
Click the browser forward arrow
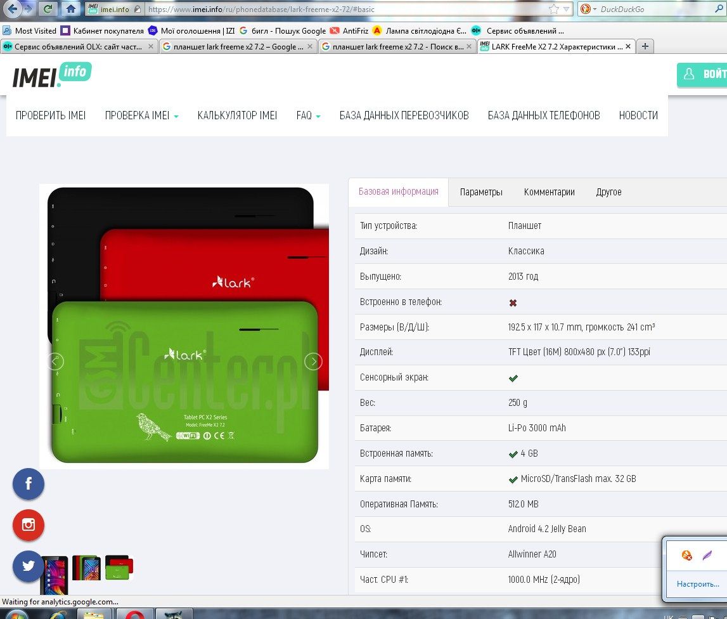point(29,8)
